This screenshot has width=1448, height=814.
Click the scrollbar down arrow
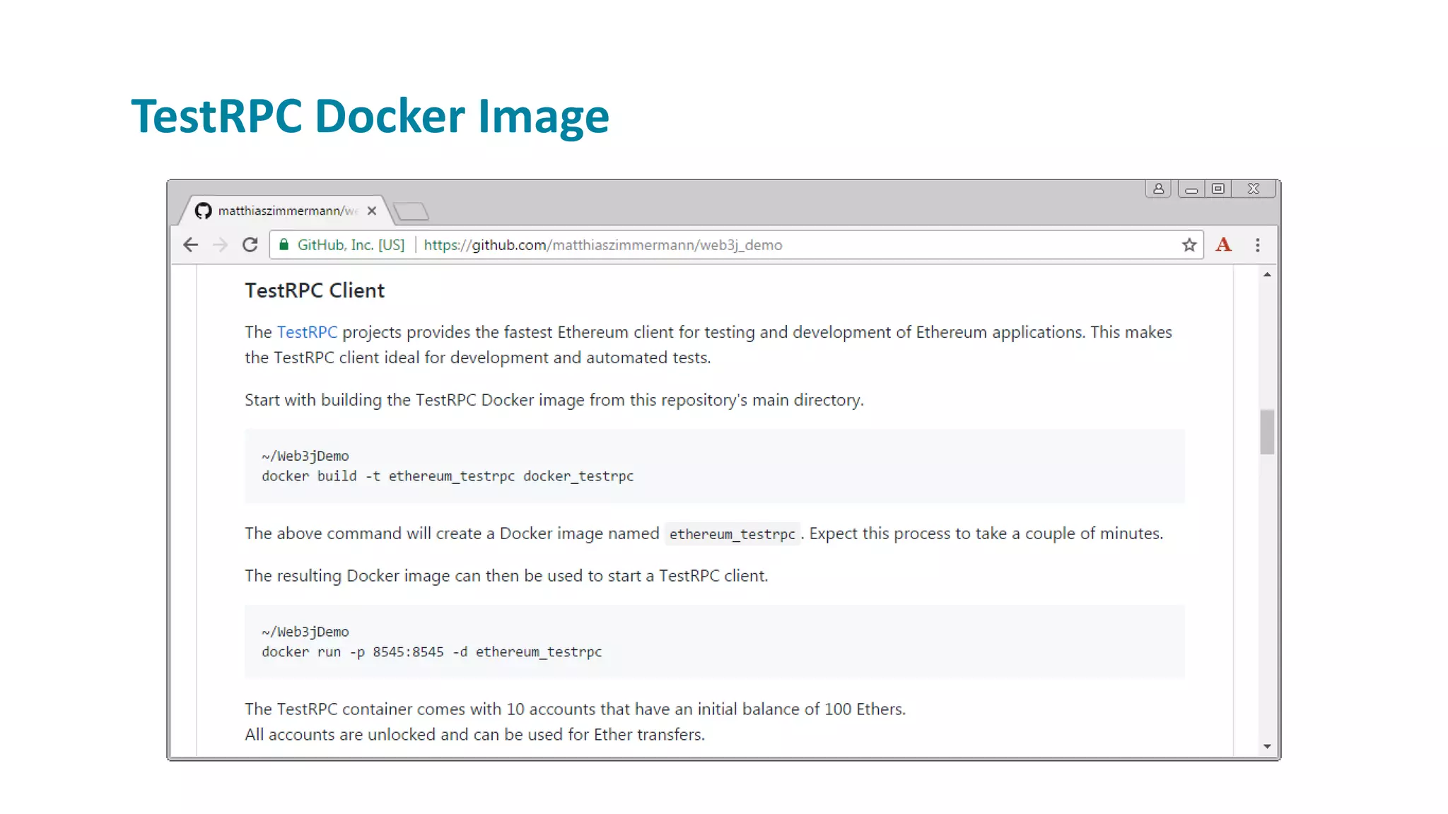point(1267,746)
